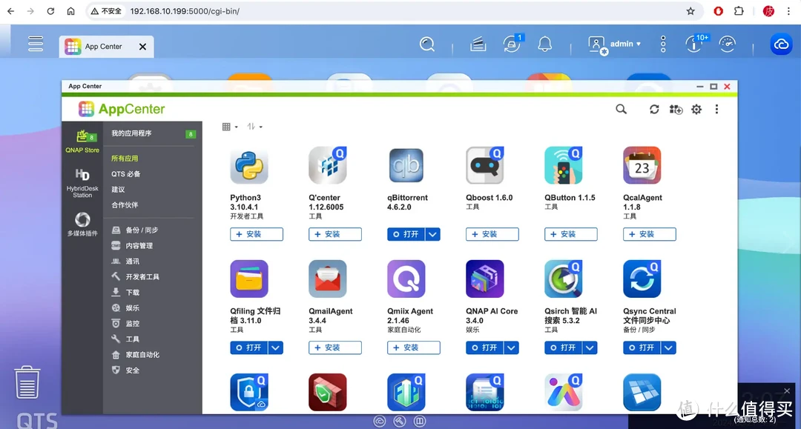Viewport: 801px width, 429px height.
Task: Click the Q'center app icon
Action: pyautogui.click(x=328, y=165)
